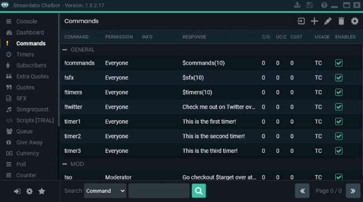
Task: Go to next page of commands
Action: point(353,191)
